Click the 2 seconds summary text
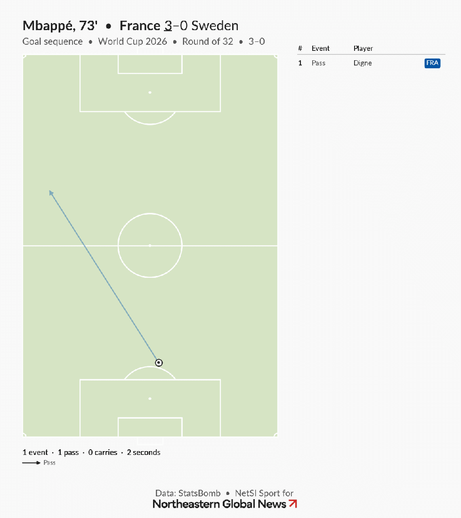The image size is (461, 518). point(144,452)
